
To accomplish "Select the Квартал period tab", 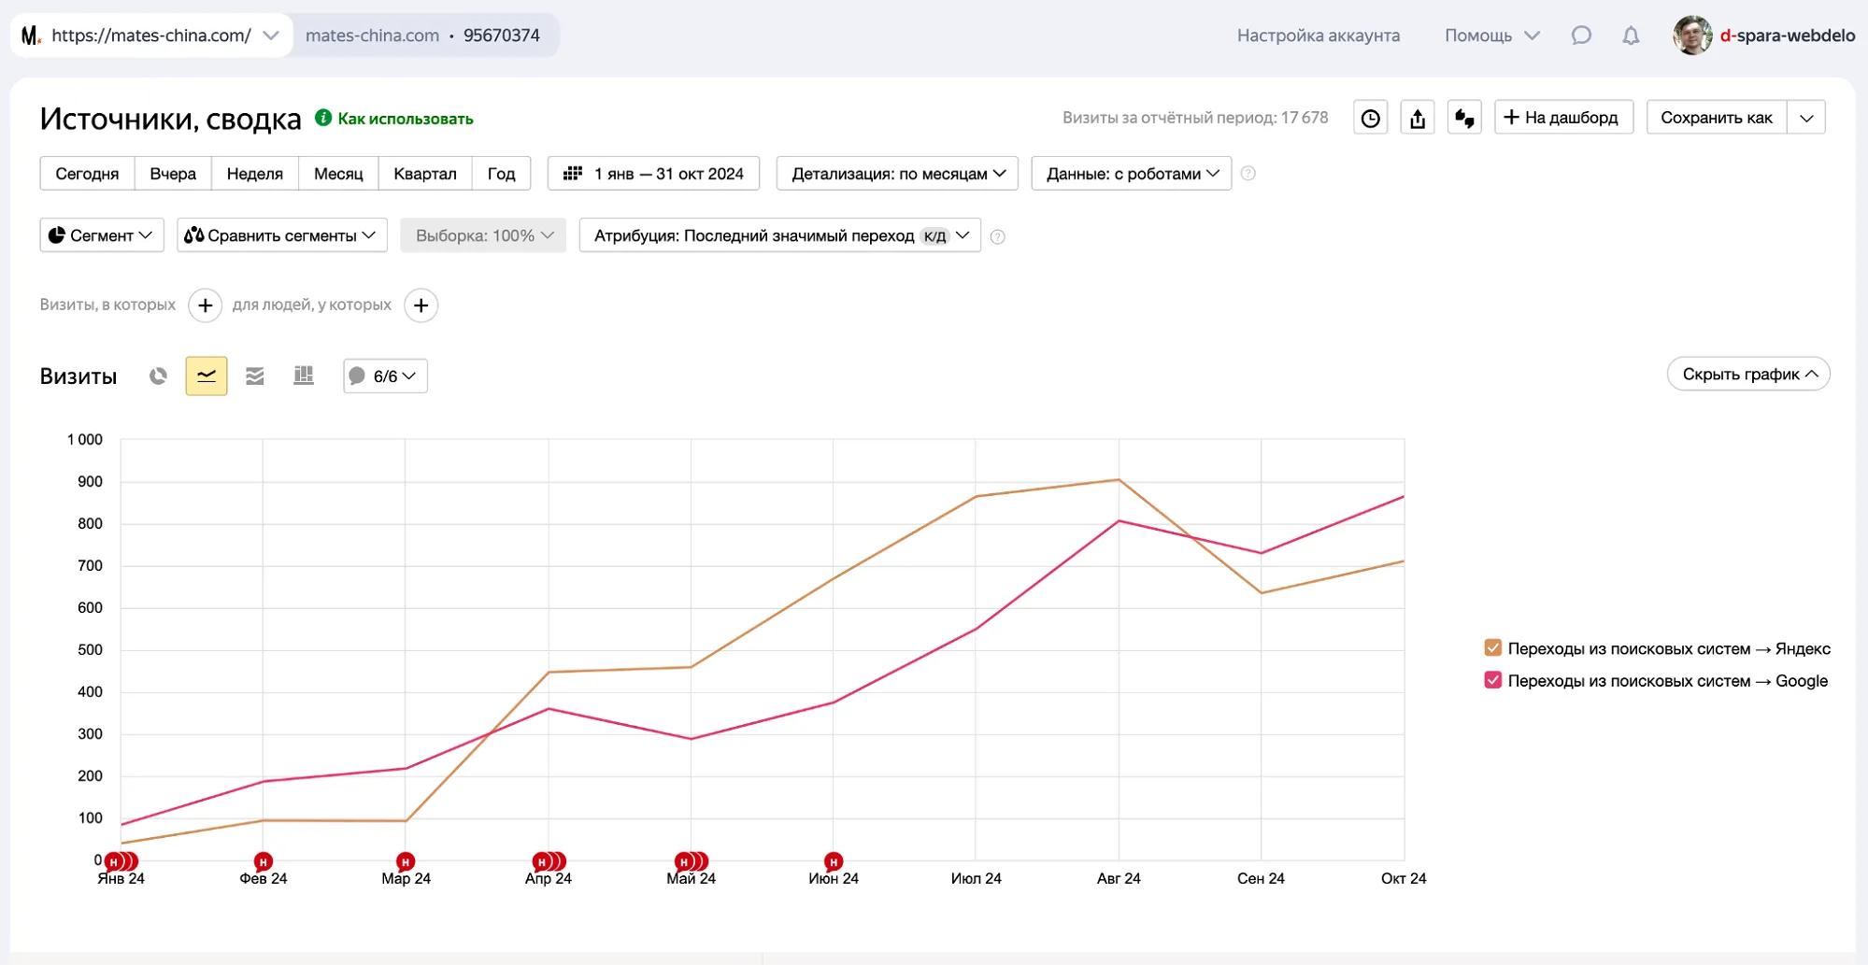I will tap(424, 174).
